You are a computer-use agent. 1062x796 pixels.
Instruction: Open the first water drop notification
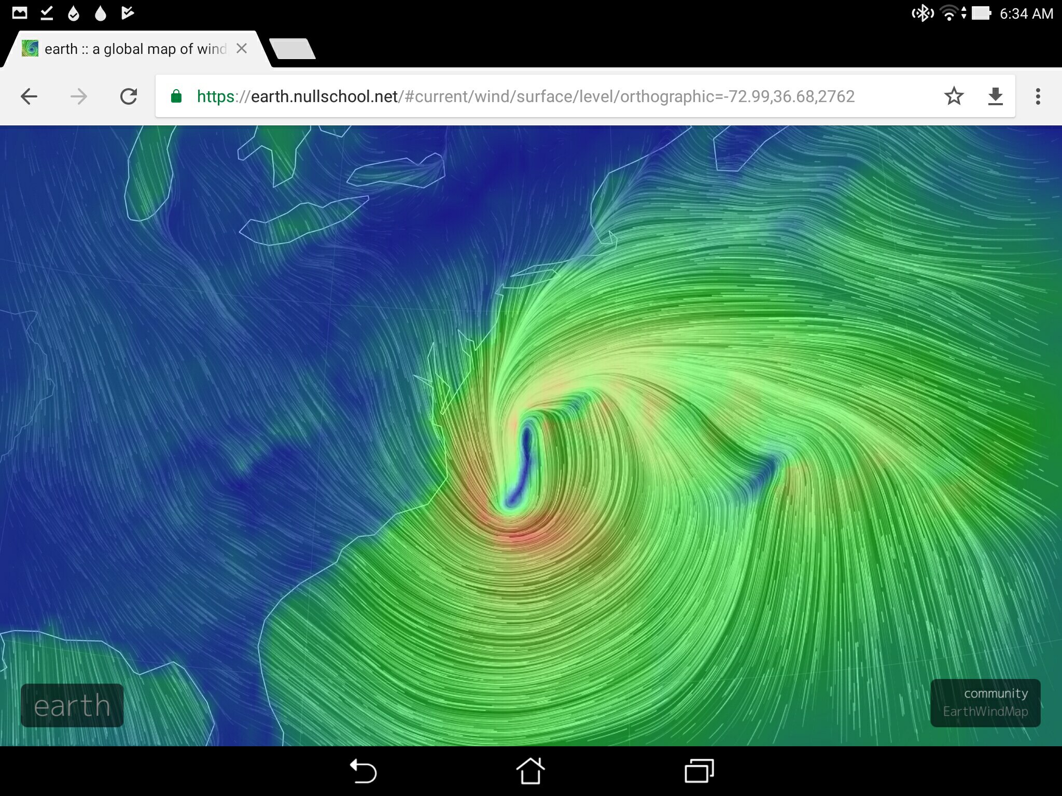[x=74, y=13]
